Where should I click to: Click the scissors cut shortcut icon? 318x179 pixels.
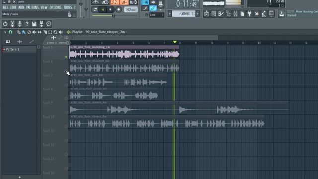(x=12, y=24)
